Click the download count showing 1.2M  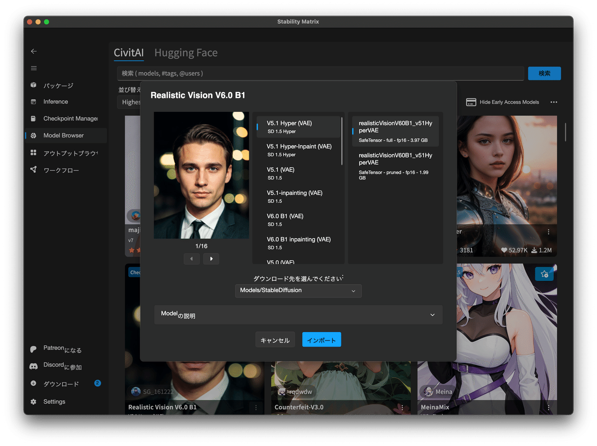tap(541, 250)
